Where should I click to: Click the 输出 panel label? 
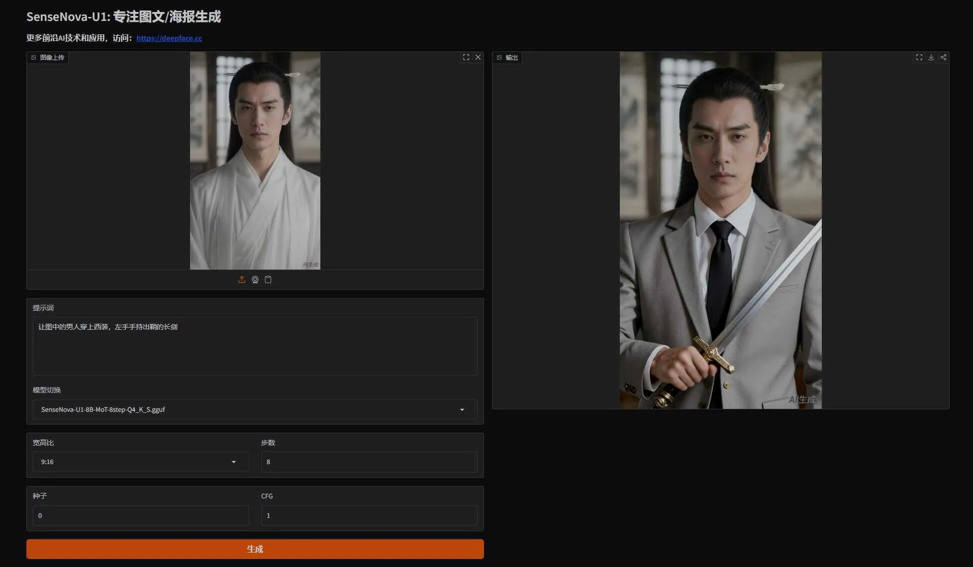tap(507, 58)
